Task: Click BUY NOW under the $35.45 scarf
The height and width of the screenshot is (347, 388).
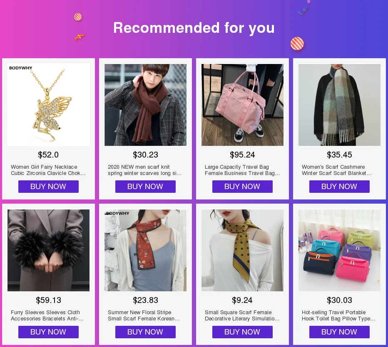Action: point(340,187)
